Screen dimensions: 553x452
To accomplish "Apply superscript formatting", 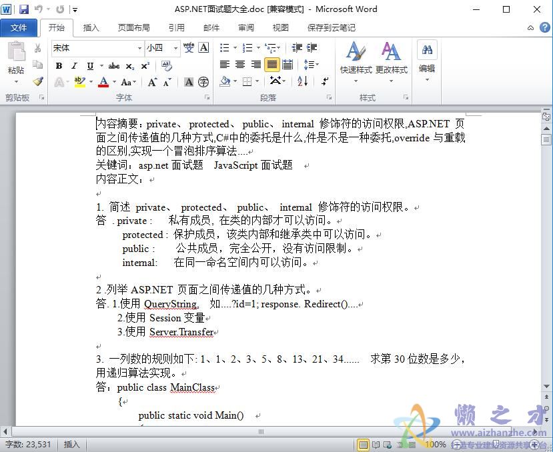I will (144, 66).
